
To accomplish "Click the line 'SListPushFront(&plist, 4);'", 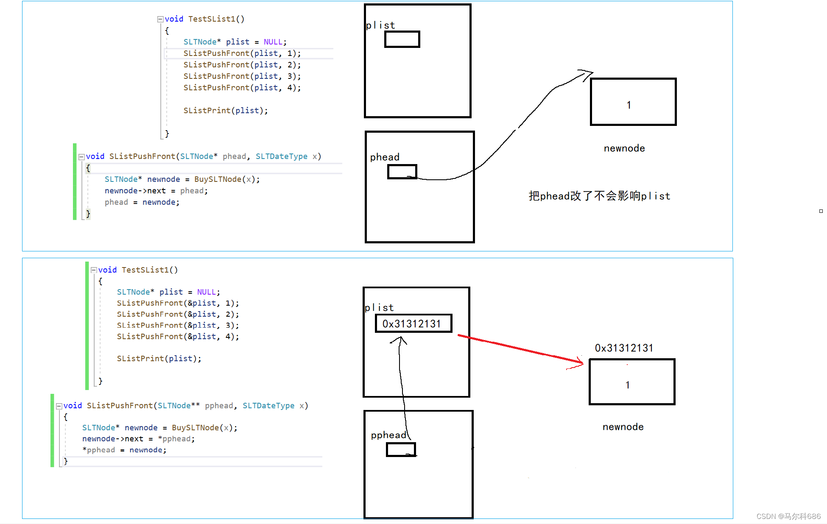I will coord(178,336).
